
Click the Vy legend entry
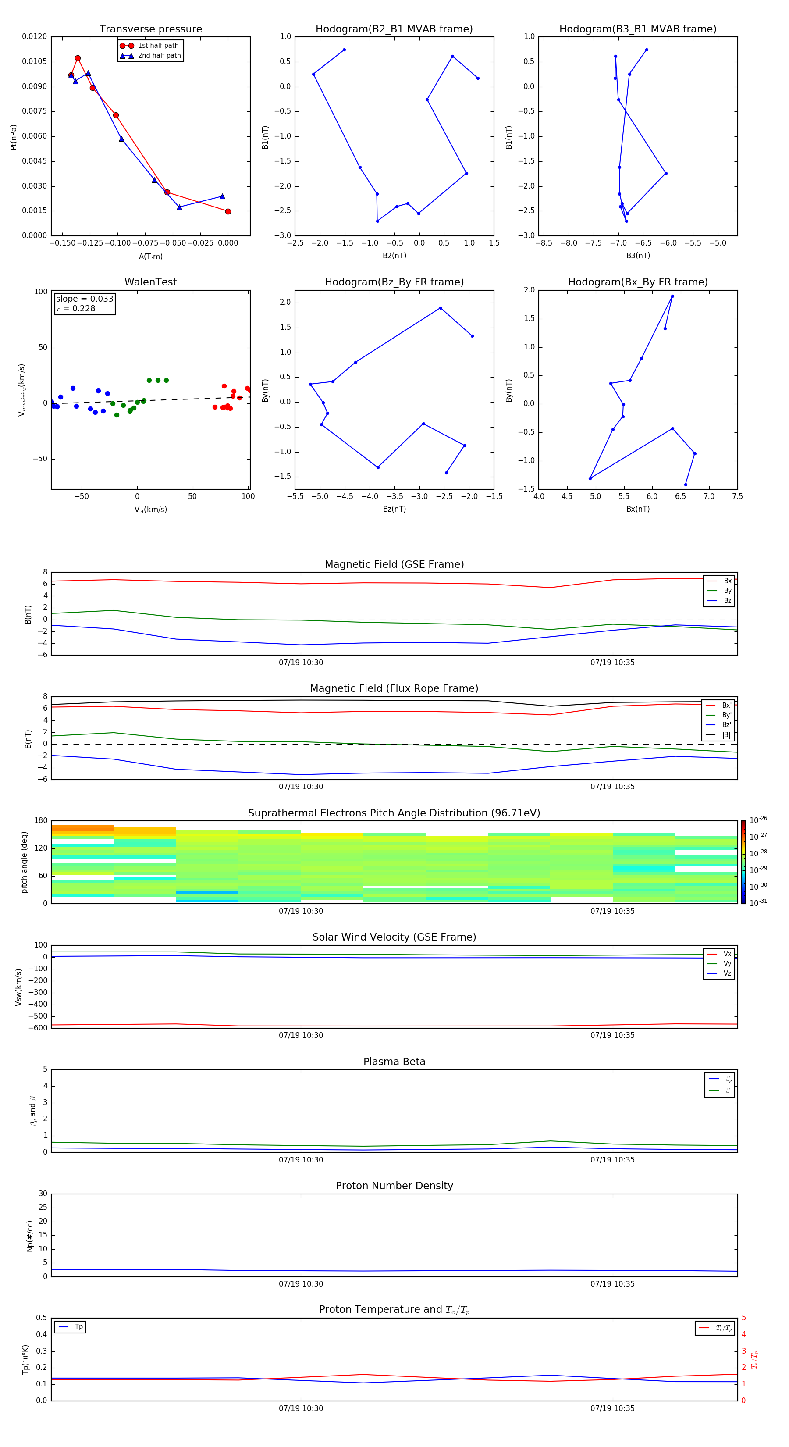(719, 963)
